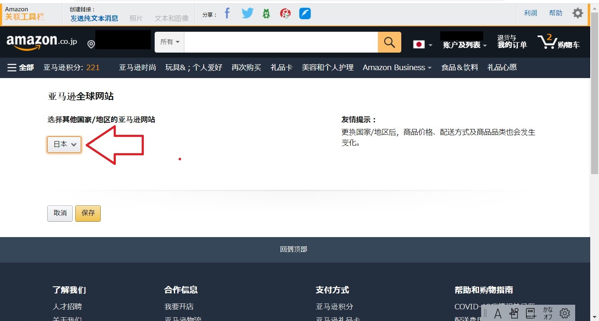Toggle the IME input mode 'A'
The image size is (599, 321).
pos(497,313)
